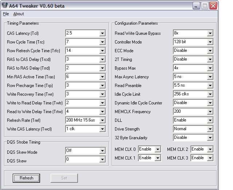Open the Read Preamble dropdown
This screenshot has height=190, width=233.
point(210,85)
